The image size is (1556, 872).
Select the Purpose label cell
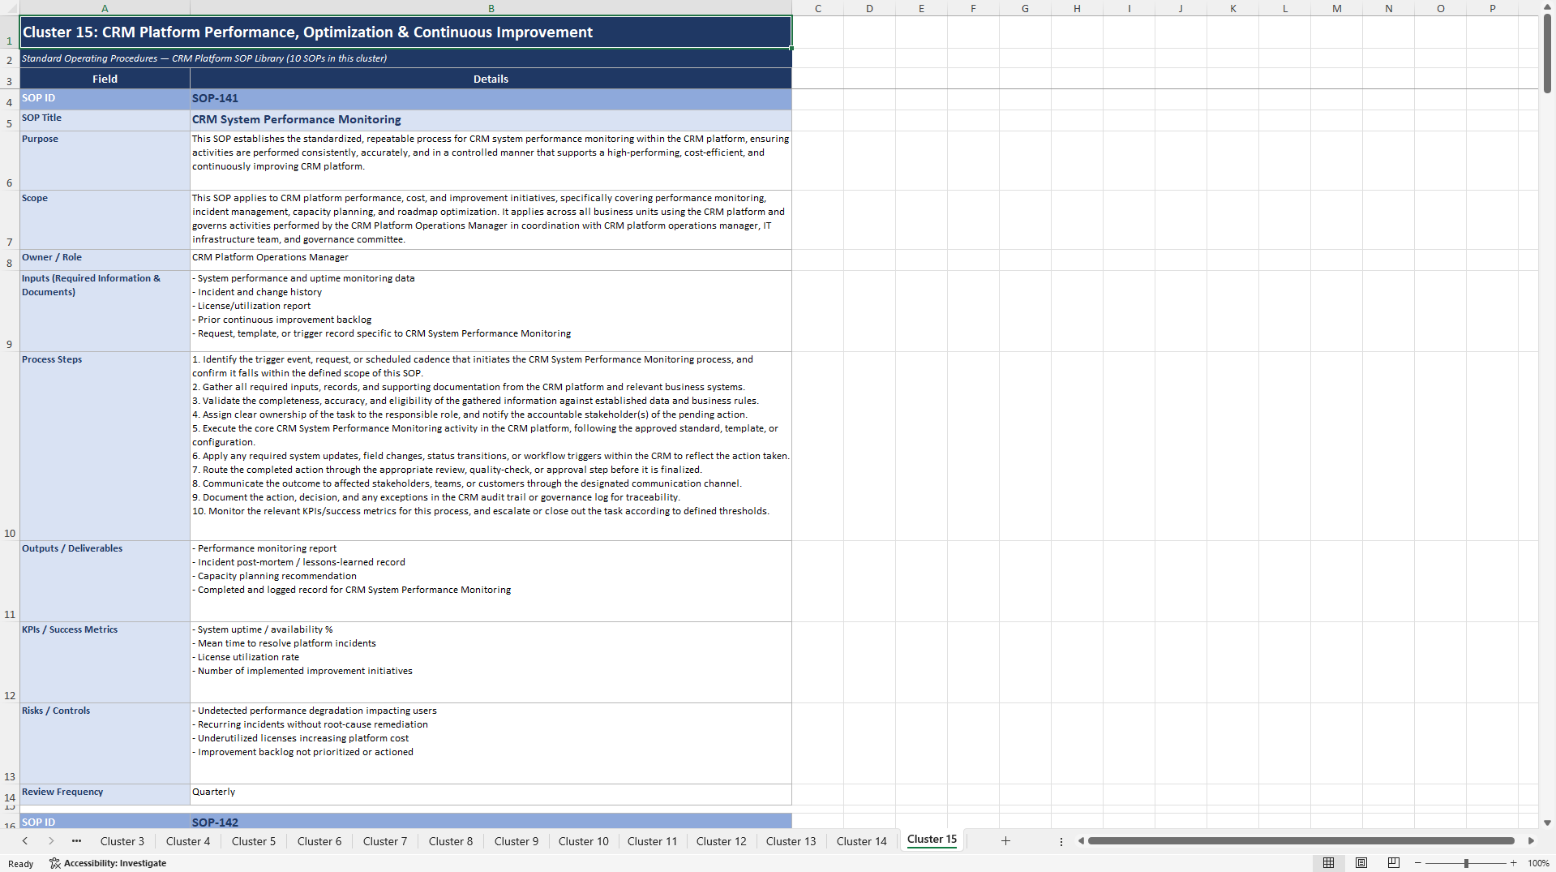pos(105,161)
